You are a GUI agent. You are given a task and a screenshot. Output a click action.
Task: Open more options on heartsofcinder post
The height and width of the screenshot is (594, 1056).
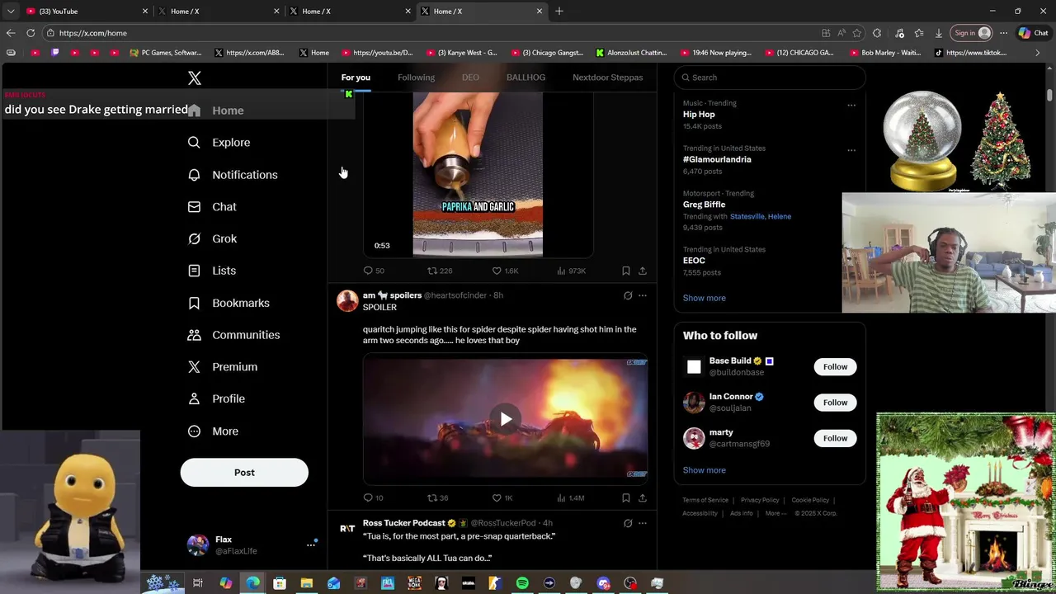pos(643,295)
